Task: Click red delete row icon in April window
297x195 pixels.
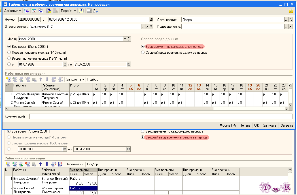Action: [x=27, y=164]
